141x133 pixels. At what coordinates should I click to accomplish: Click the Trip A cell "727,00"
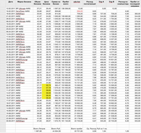(x=101, y=14)
